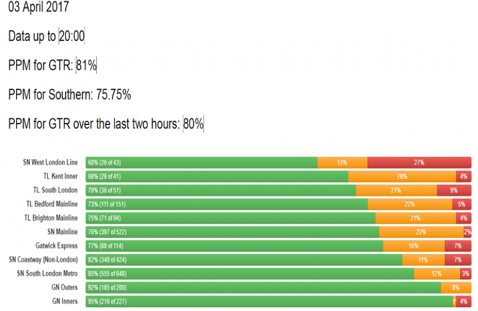
Task: Click the red 9% segment
Action: point(454,190)
